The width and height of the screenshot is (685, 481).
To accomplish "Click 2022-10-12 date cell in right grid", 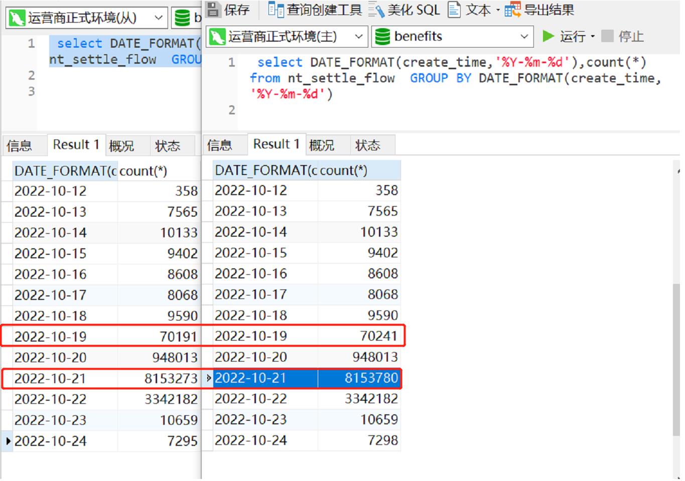I will [x=266, y=191].
